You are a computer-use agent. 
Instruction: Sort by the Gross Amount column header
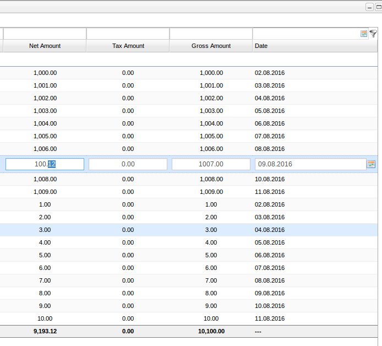pyautogui.click(x=211, y=46)
